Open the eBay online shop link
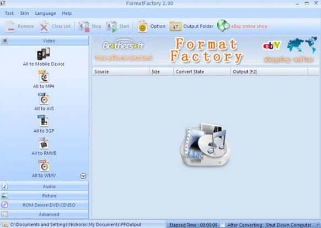The image size is (321, 228). (x=249, y=26)
